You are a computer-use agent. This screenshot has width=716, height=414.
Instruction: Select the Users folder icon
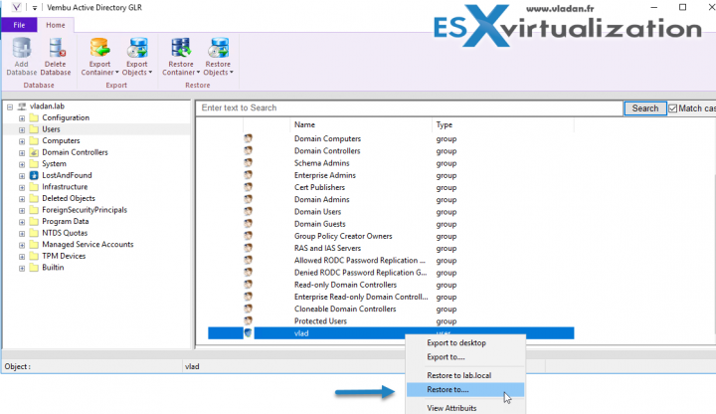click(34, 129)
